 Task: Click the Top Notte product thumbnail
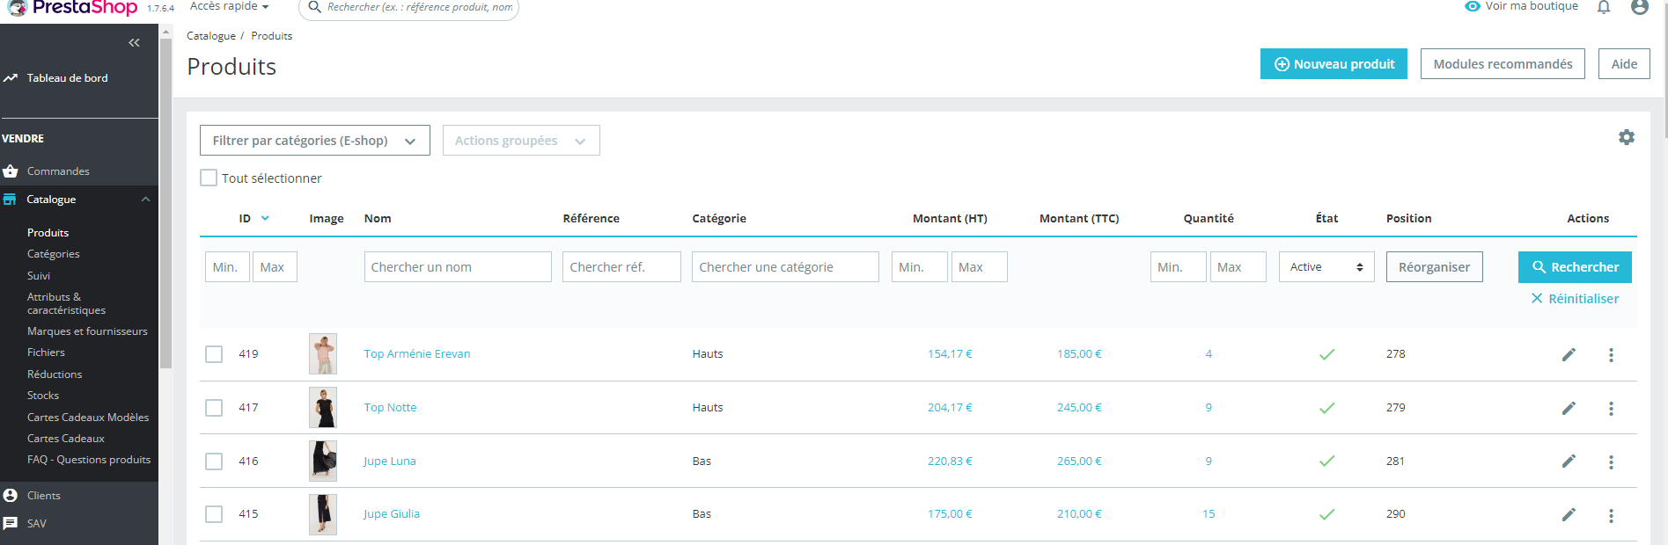coord(323,408)
